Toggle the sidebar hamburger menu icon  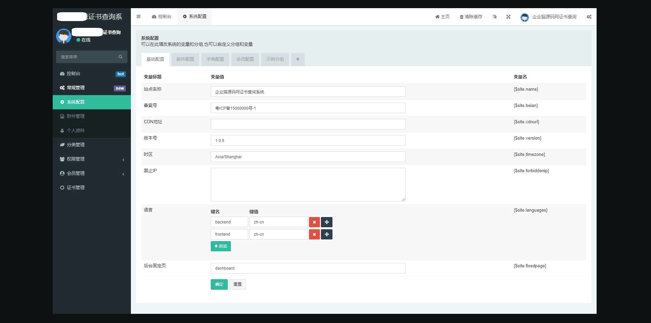[x=138, y=17]
